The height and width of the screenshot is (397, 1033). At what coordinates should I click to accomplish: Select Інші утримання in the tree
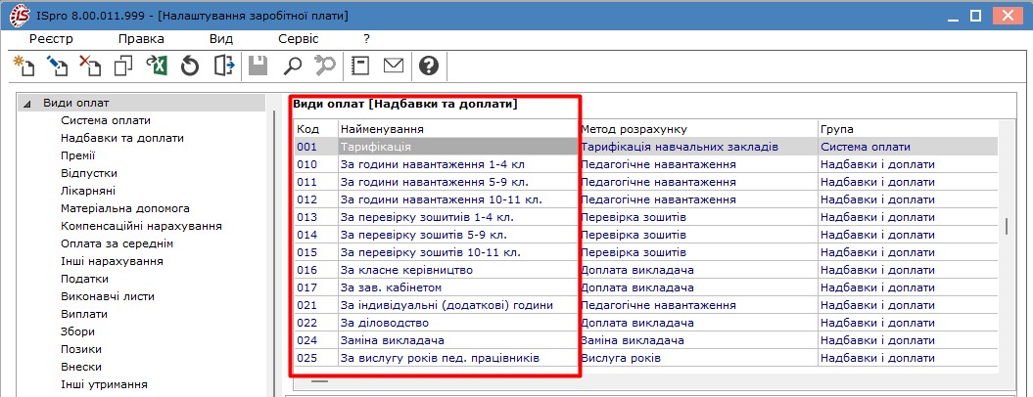(104, 384)
